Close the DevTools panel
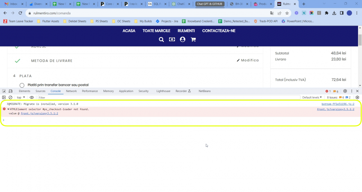The image size is (362, 192). tap(357, 91)
